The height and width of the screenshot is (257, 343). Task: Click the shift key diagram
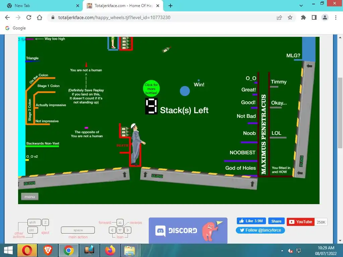pos(34,222)
